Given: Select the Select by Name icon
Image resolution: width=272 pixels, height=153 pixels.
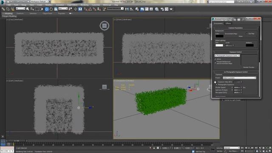Looking at the screenshot, I should click(x=32, y=9).
